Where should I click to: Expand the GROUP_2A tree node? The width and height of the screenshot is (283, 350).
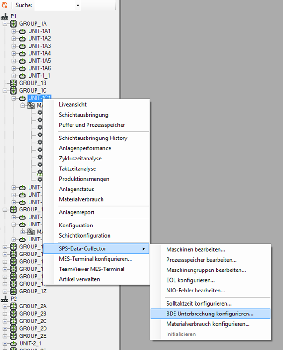pos(5,306)
